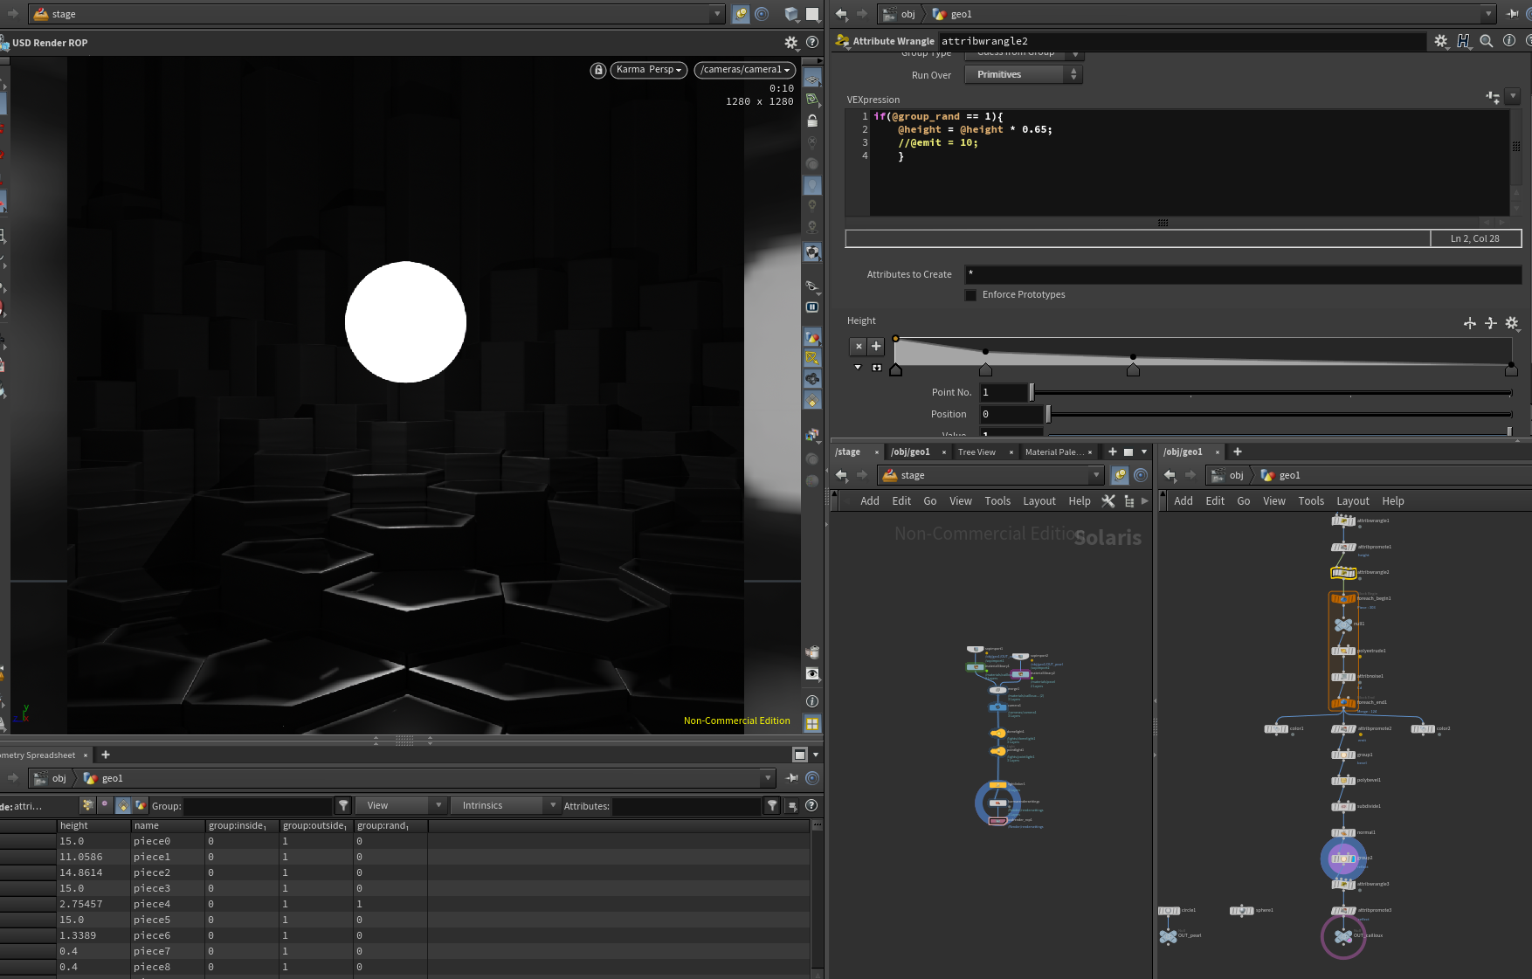This screenshot has height=979, width=1532.
Task: Pin the Geometry Spreadsheet pane with the pin icon
Action: coord(792,778)
